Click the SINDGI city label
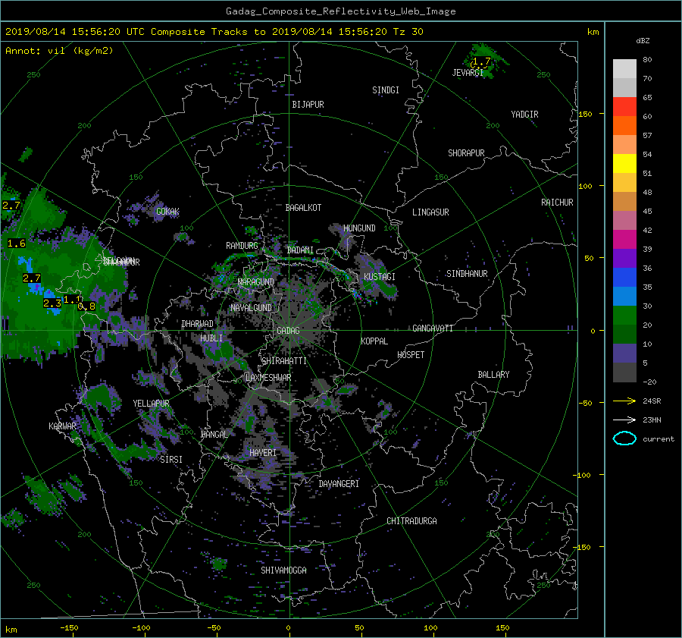This screenshot has height=638, width=682. coord(386,90)
